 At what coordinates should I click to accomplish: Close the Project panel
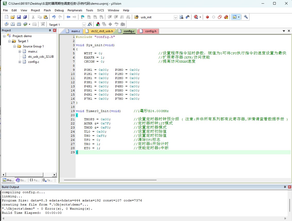click(55, 30)
